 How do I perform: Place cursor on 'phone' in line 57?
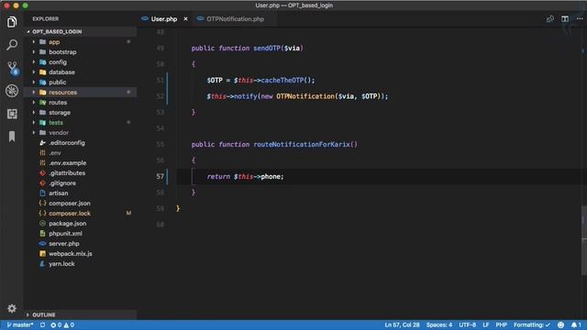(271, 177)
